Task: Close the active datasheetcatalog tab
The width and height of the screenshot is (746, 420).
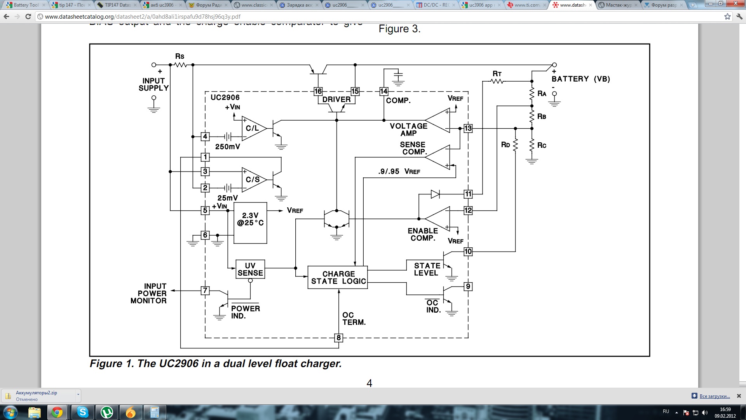Action: coord(591,5)
